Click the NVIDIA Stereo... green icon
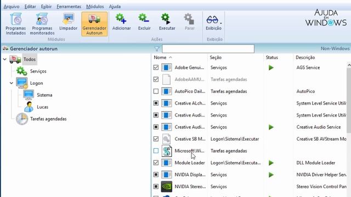The image size is (351, 197). (x=167, y=187)
